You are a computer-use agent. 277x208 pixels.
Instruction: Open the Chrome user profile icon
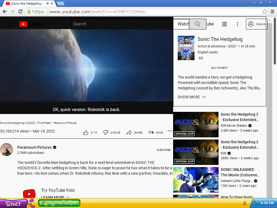click(x=246, y=2)
